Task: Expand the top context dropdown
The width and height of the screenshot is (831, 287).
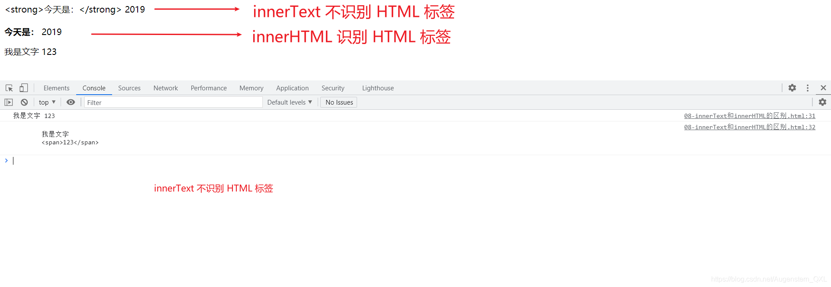Action: [47, 102]
